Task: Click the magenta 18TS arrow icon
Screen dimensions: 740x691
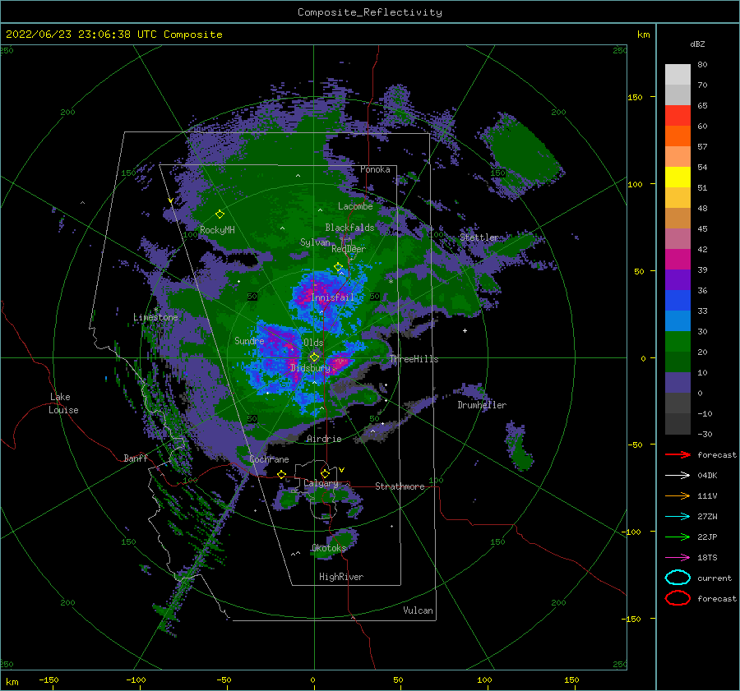Action: pos(678,558)
